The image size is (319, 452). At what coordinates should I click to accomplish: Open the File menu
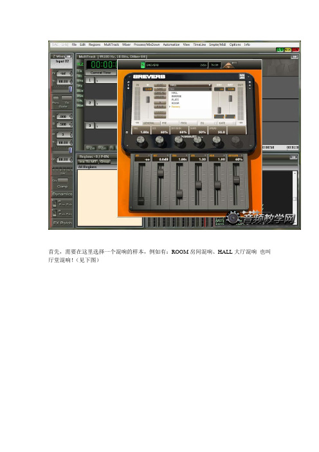pyautogui.click(x=74, y=44)
